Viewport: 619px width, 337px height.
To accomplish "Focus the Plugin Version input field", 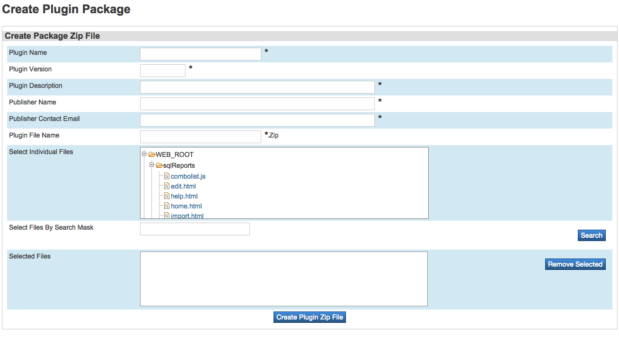I will (x=163, y=70).
